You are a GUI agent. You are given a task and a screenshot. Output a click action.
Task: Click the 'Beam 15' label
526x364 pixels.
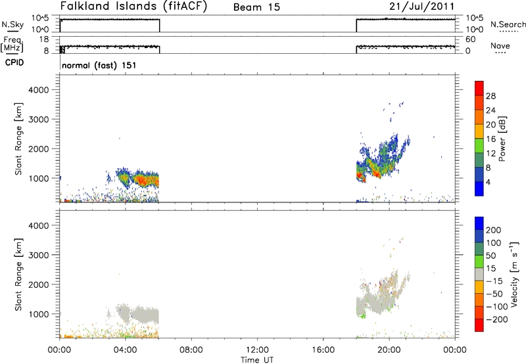coord(256,7)
